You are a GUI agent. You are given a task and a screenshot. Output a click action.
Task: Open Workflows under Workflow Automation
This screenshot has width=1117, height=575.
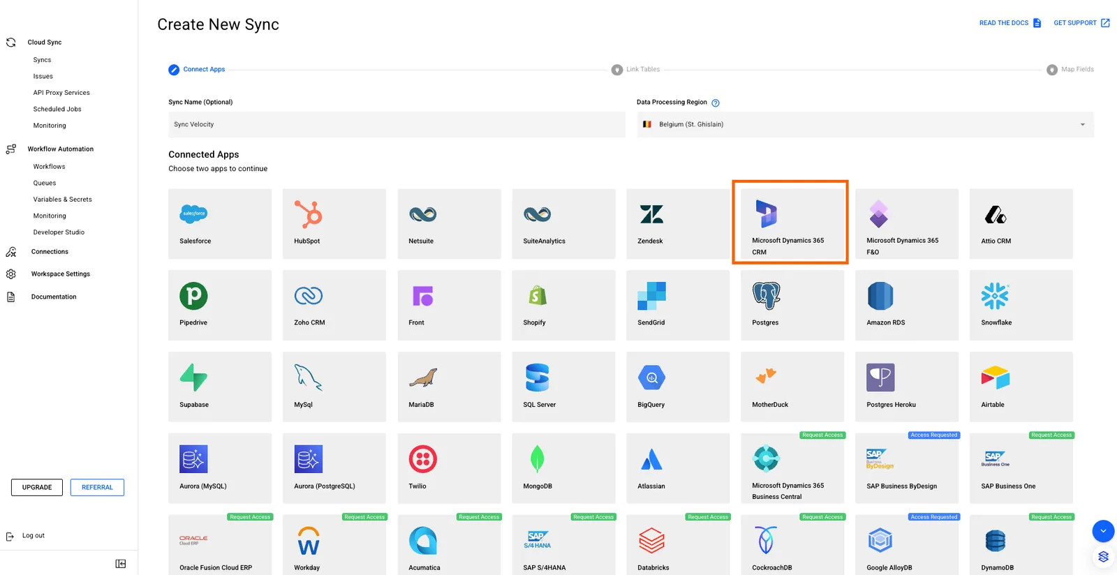pos(49,167)
